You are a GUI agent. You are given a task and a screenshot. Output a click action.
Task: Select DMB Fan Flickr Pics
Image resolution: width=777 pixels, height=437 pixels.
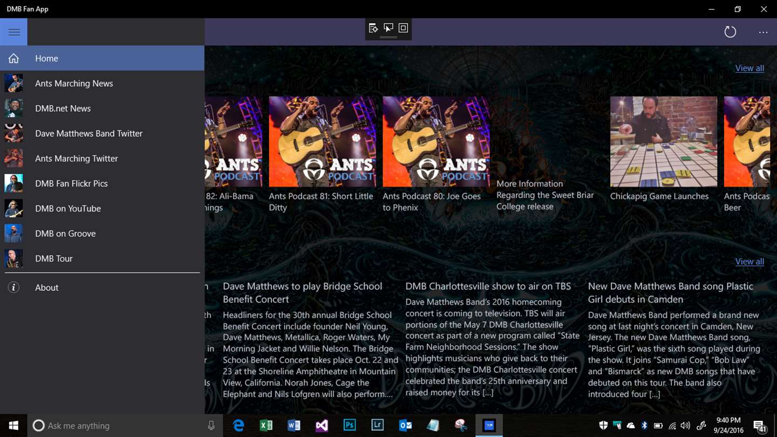pyautogui.click(x=102, y=183)
